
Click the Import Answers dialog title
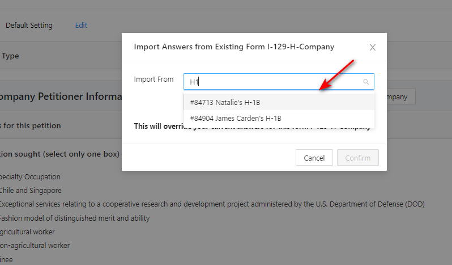coord(233,47)
